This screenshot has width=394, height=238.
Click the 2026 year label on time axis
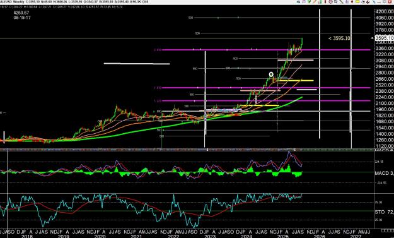(320, 236)
